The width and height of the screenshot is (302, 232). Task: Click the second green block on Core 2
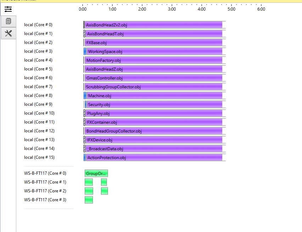click(x=104, y=191)
